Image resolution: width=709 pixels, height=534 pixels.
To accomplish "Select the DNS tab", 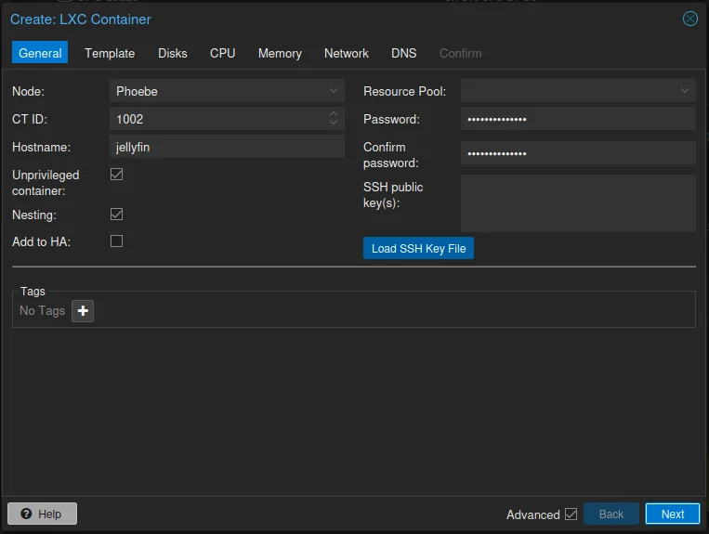I will 404,53.
